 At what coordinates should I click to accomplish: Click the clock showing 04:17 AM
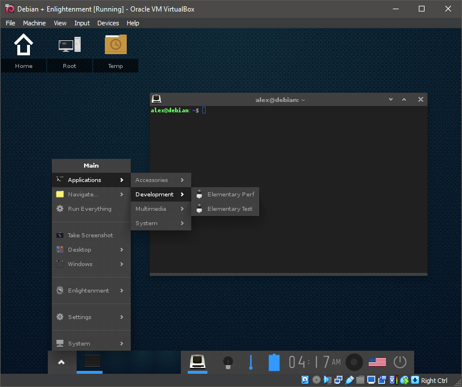315,362
